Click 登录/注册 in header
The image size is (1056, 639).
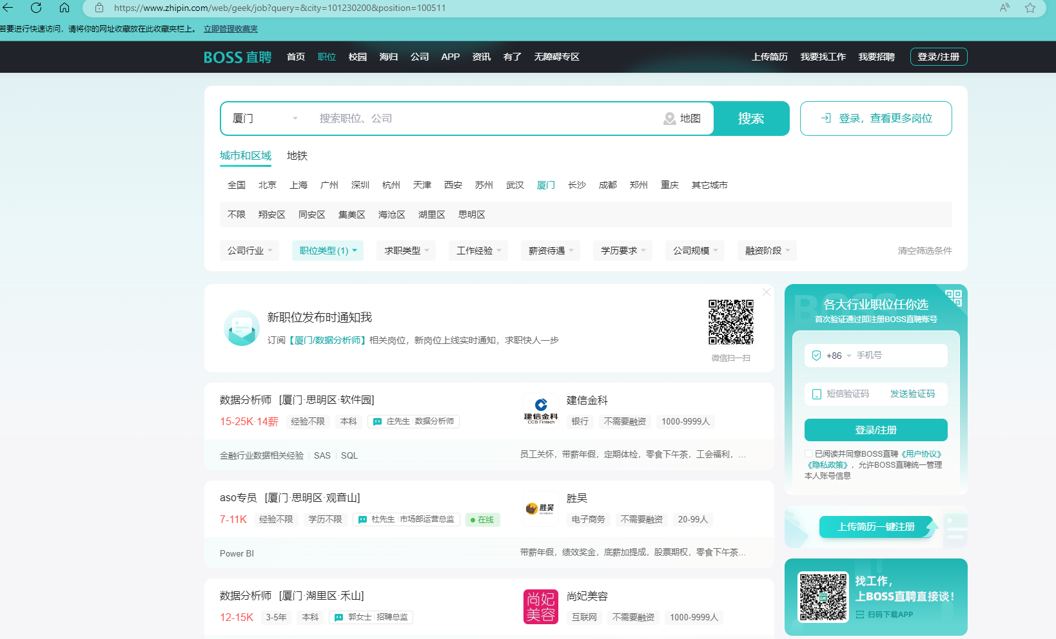[x=939, y=57]
